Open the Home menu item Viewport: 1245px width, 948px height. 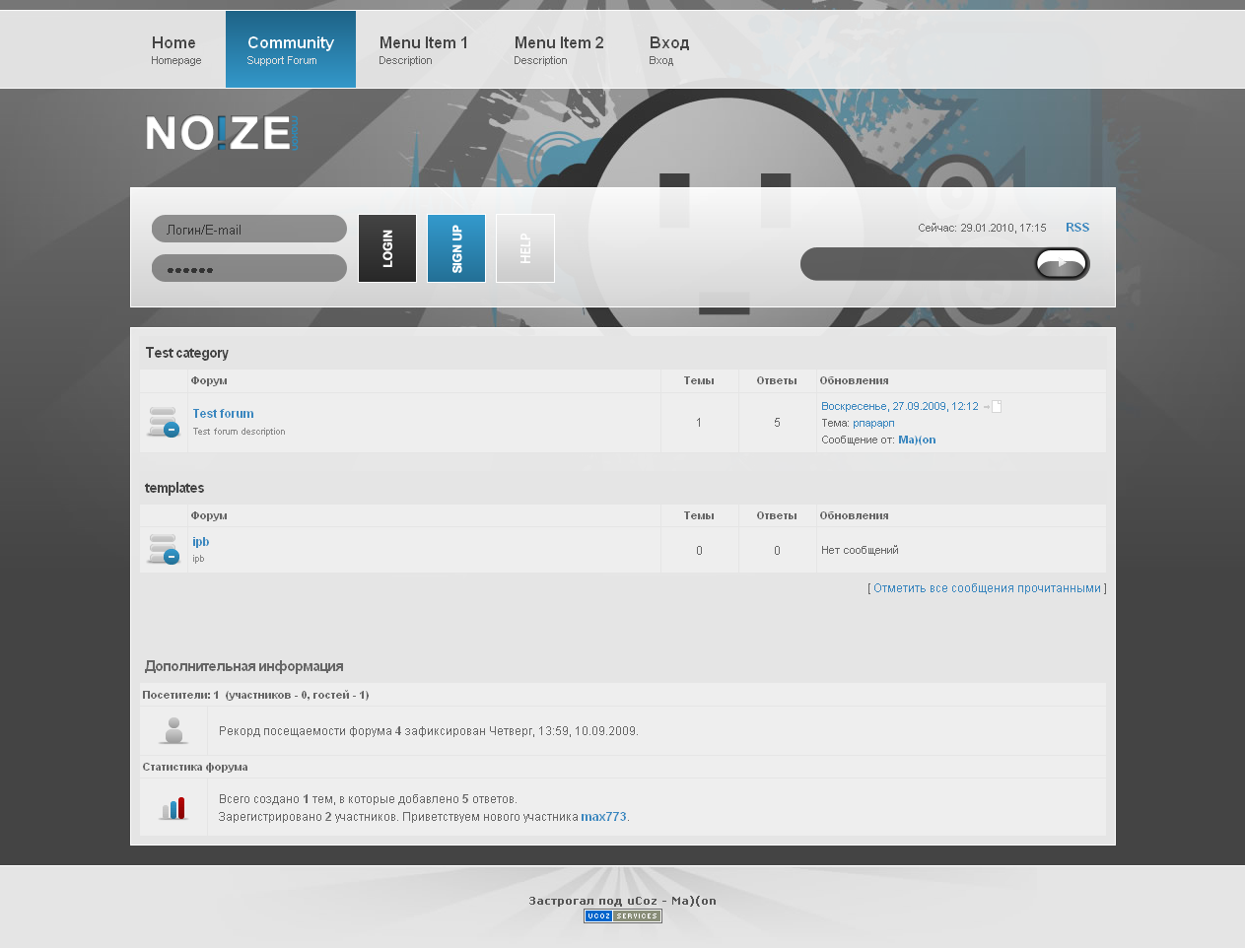point(175,50)
